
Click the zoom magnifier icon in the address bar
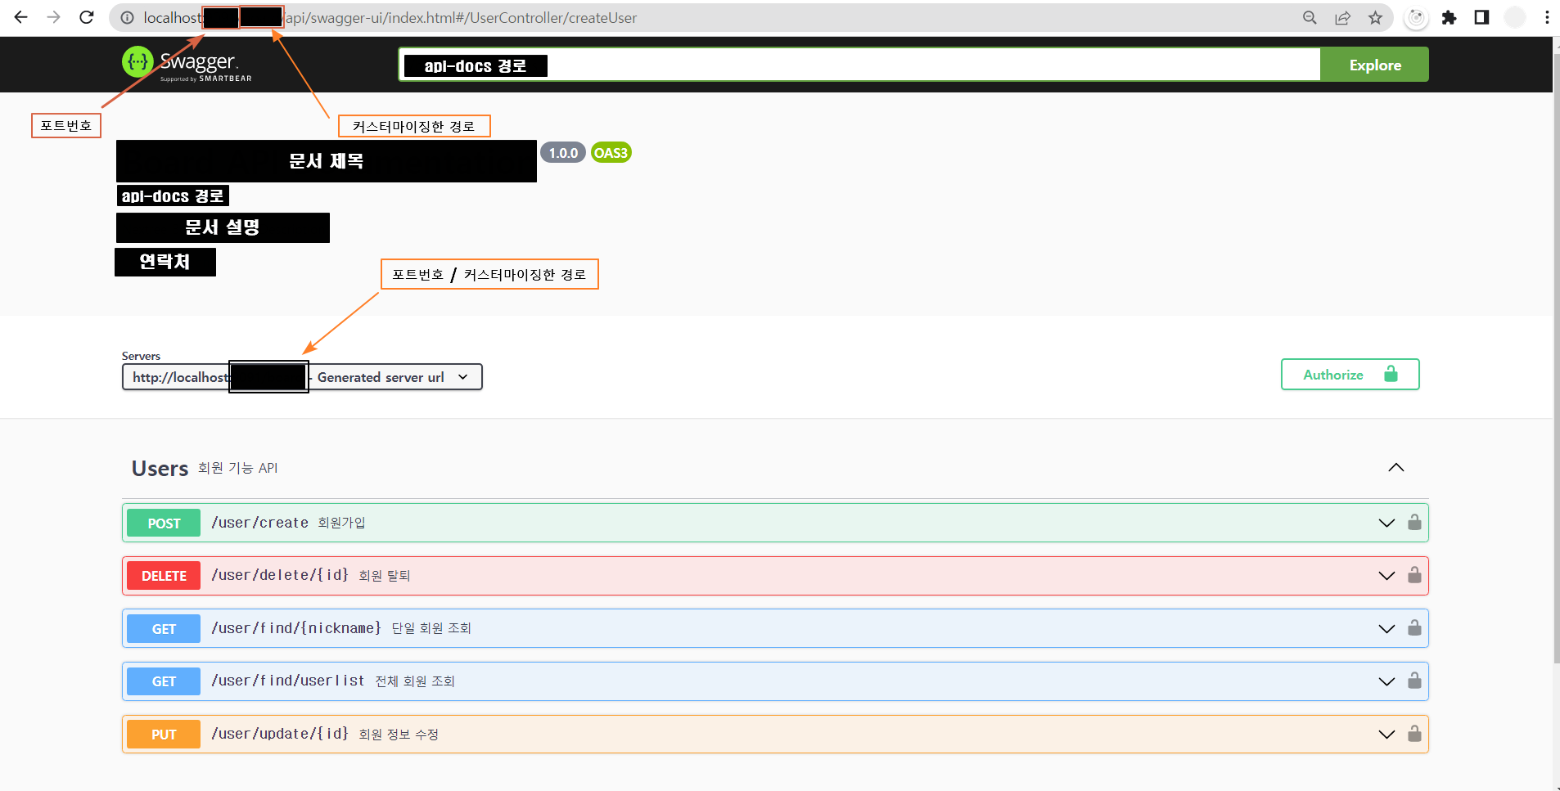[1310, 17]
